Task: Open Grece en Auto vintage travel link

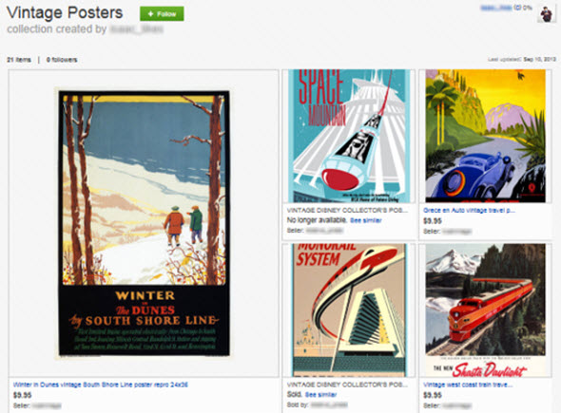Action: (469, 211)
